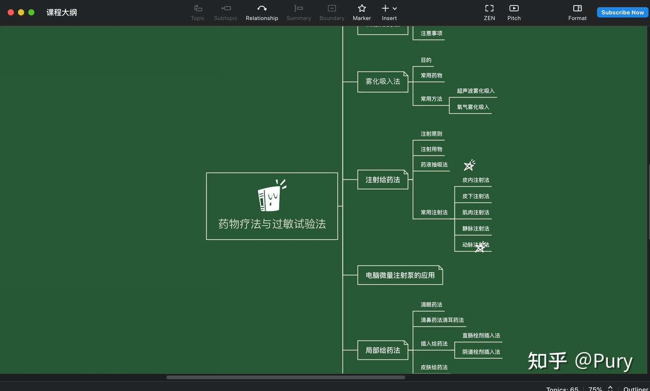650x391 pixels.
Task: Toggle ZEN focus mode
Action: click(x=489, y=12)
